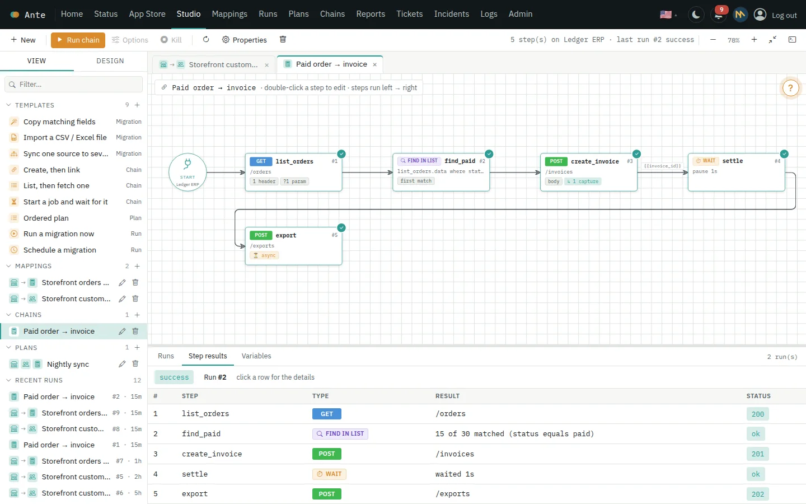Toggle the side panel layout icon
Image resolution: width=806 pixels, height=504 pixels.
point(792,39)
